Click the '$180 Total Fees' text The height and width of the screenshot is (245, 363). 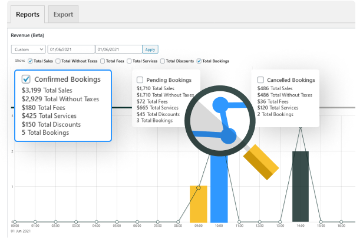[x=44, y=108]
